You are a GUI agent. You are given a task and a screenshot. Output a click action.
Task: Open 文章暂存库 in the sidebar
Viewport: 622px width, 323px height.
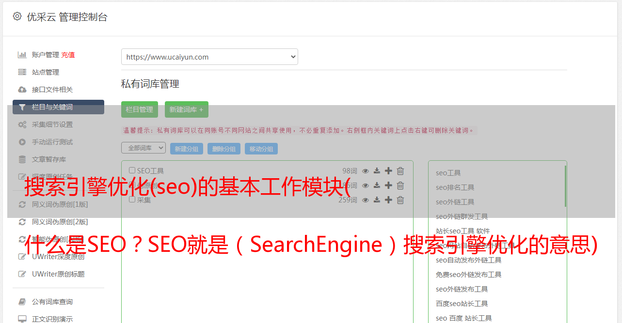coord(49,159)
